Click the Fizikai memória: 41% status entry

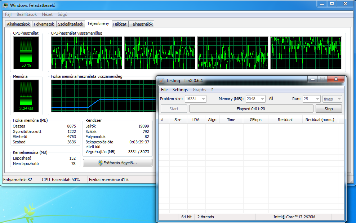click(x=109, y=180)
